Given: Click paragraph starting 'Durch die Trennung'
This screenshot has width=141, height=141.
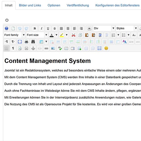Looking at the screenshot, I should coord(73,84).
